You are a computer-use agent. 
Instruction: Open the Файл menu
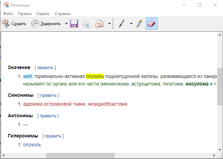point(8,14)
